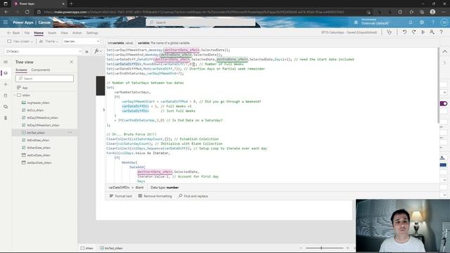This screenshot has width=450, height=253.
Task: Click the browser address bar
Action: 201,12
